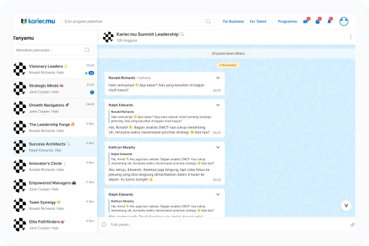This screenshot has height=246, width=369.
Task: Expand options on Ronald Richards' message
Action: tap(218, 78)
